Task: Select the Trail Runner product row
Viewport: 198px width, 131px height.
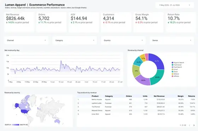Action: tap(136, 107)
